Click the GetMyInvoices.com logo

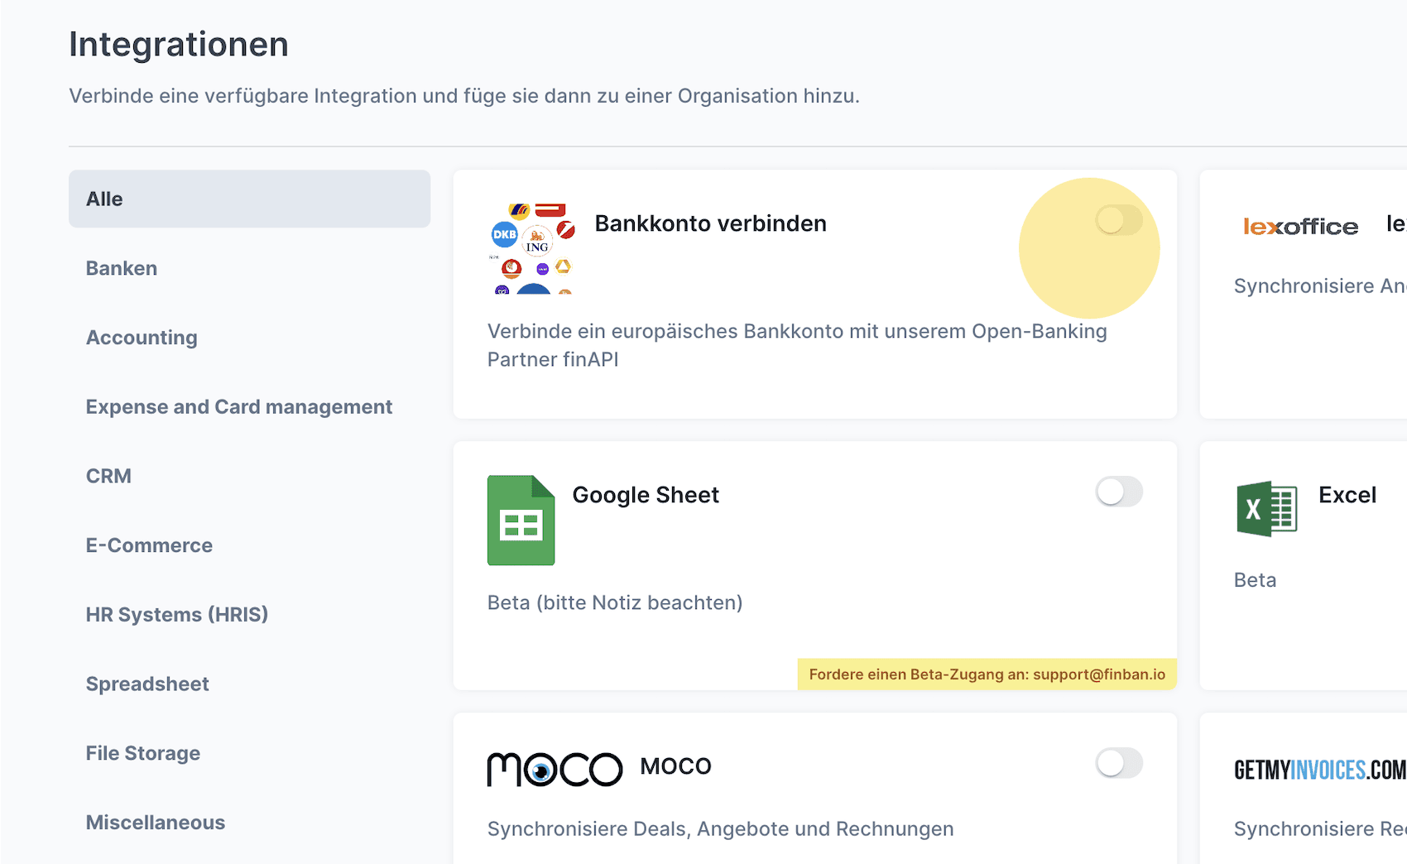1319,770
